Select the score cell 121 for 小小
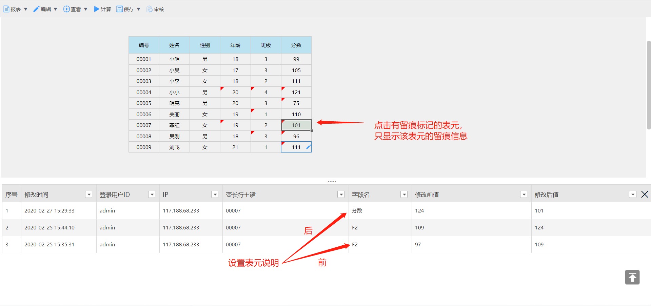This screenshot has width=651, height=306. pyautogui.click(x=296, y=92)
